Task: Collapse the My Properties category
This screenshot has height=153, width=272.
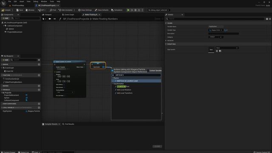Action: pyautogui.click(x=2, y=93)
